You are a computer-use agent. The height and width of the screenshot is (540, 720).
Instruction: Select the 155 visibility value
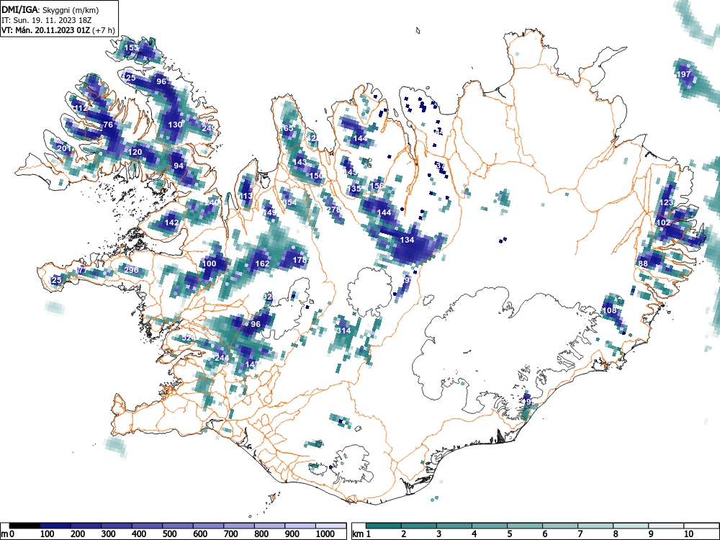[x=131, y=48]
